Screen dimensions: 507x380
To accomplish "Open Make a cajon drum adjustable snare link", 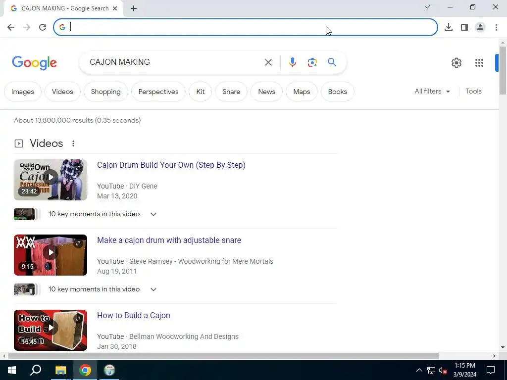I will [x=169, y=240].
